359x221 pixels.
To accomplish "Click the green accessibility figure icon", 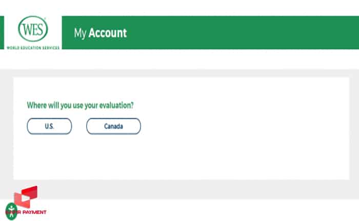I will pyautogui.click(x=11, y=210).
